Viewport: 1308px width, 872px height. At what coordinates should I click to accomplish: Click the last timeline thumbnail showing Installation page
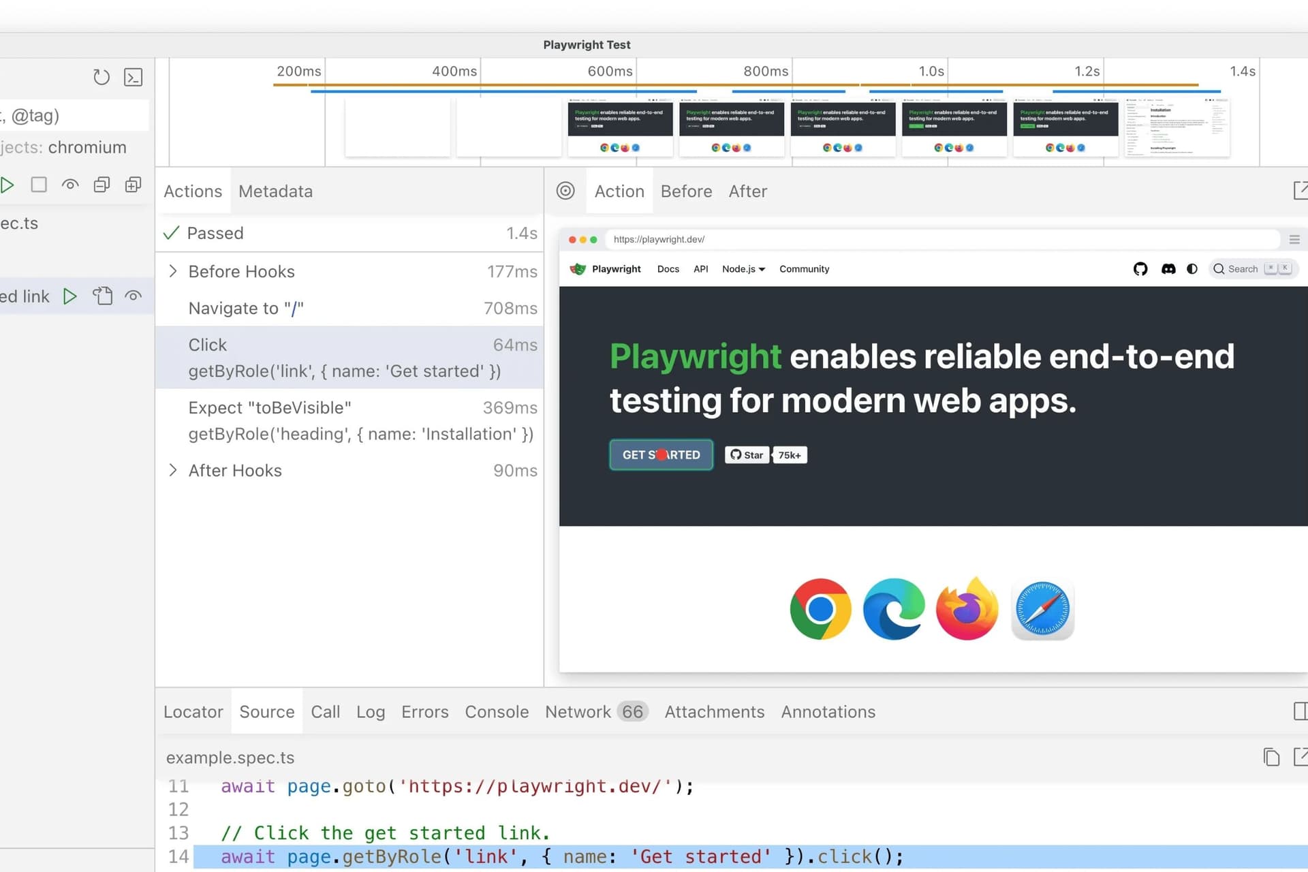[x=1177, y=127]
